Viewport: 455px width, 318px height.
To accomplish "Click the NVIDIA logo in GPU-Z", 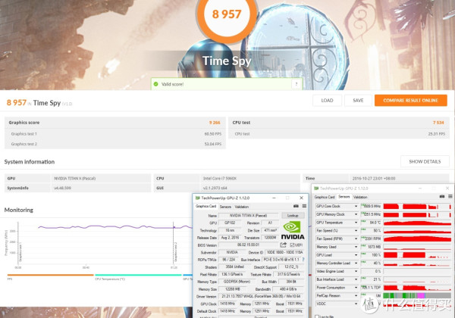I will [x=293, y=230].
